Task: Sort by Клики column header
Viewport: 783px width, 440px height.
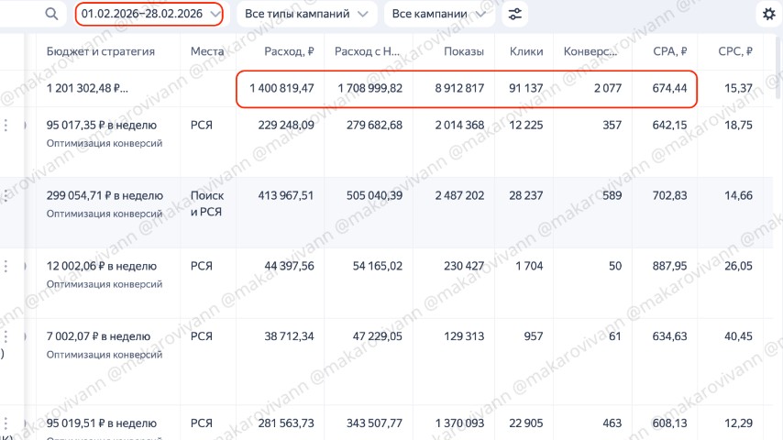Action: [526, 52]
